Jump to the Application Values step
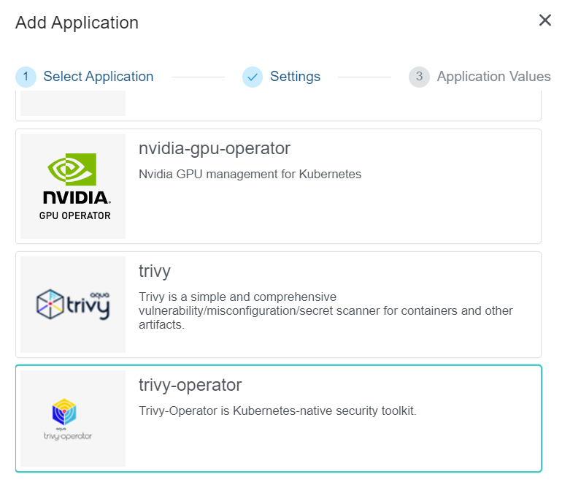Screen dimensions: 562x485 click(493, 77)
